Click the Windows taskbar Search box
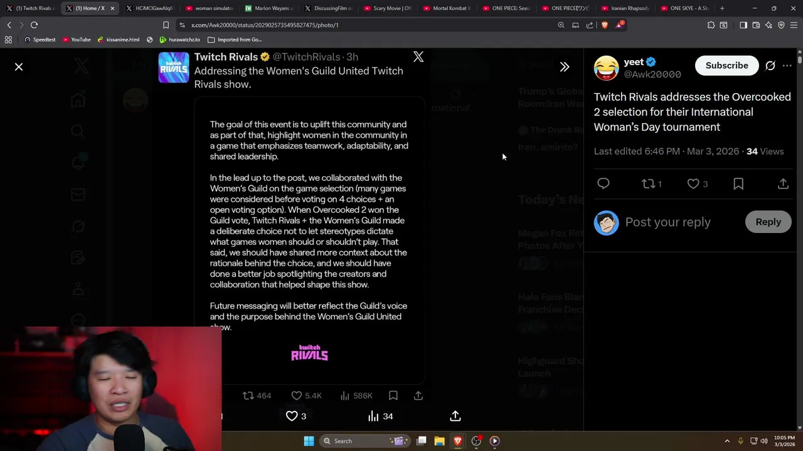The image size is (803, 451). (364, 441)
